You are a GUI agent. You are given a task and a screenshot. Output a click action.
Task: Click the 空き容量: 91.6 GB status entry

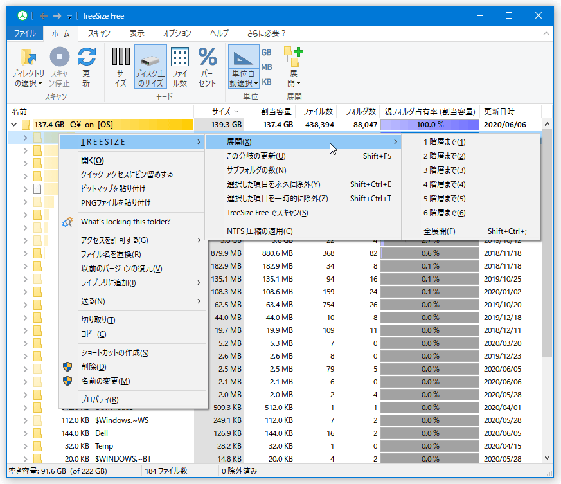tap(58, 471)
